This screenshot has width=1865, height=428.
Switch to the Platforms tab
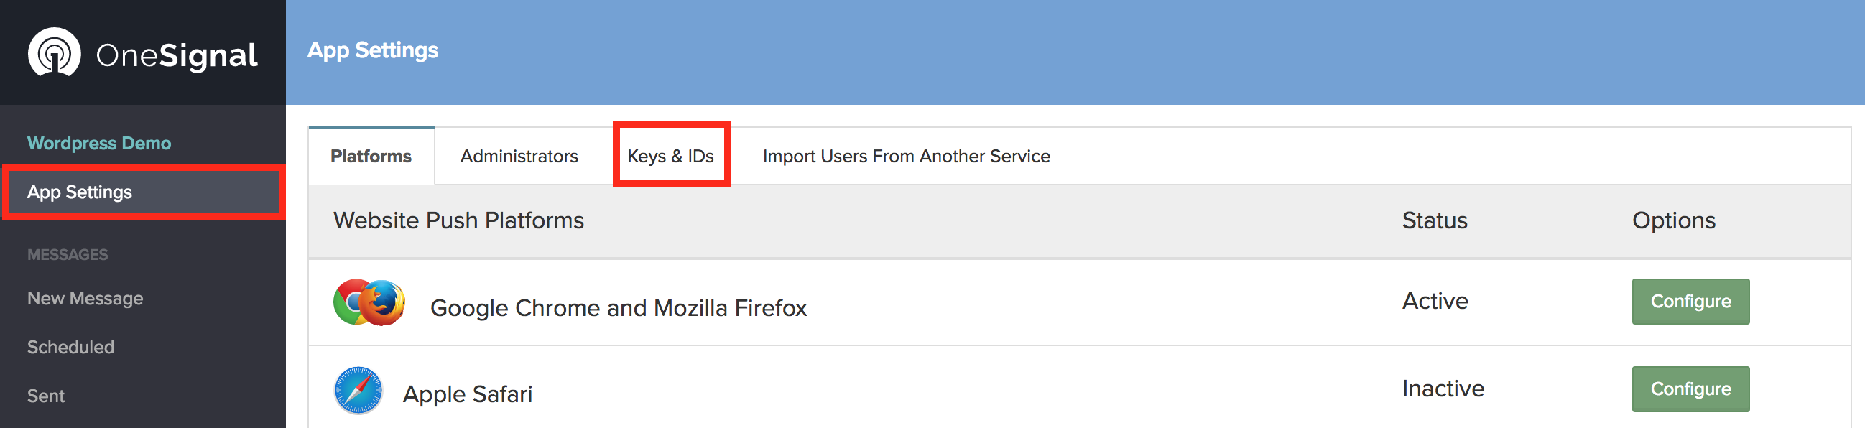(x=371, y=157)
